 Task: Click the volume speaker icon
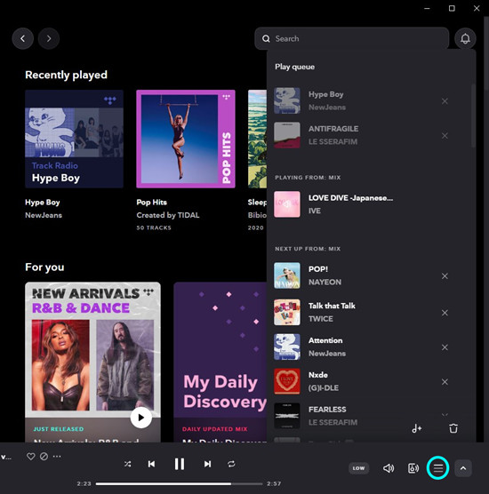click(x=389, y=468)
